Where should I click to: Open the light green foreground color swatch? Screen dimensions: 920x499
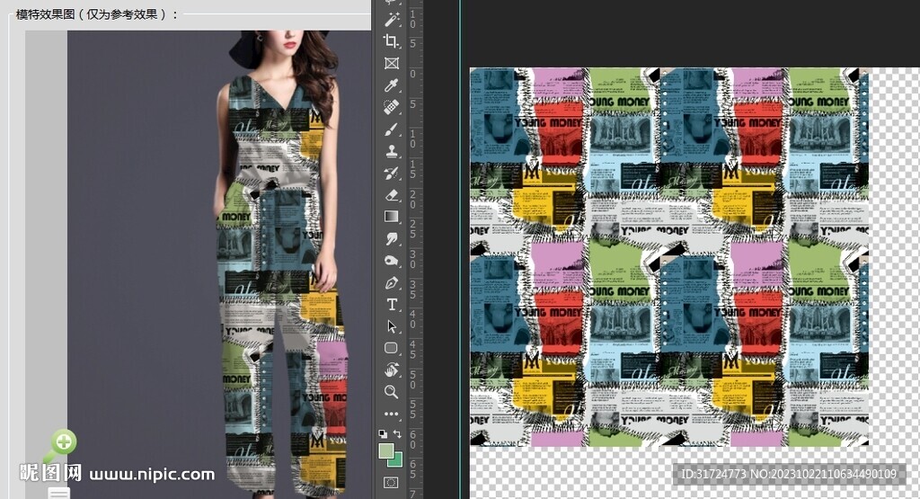click(385, 450)
